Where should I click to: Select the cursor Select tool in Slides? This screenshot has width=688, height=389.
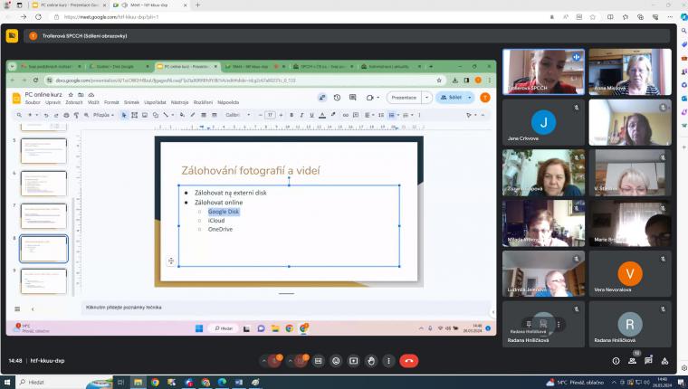click(124, 115)
